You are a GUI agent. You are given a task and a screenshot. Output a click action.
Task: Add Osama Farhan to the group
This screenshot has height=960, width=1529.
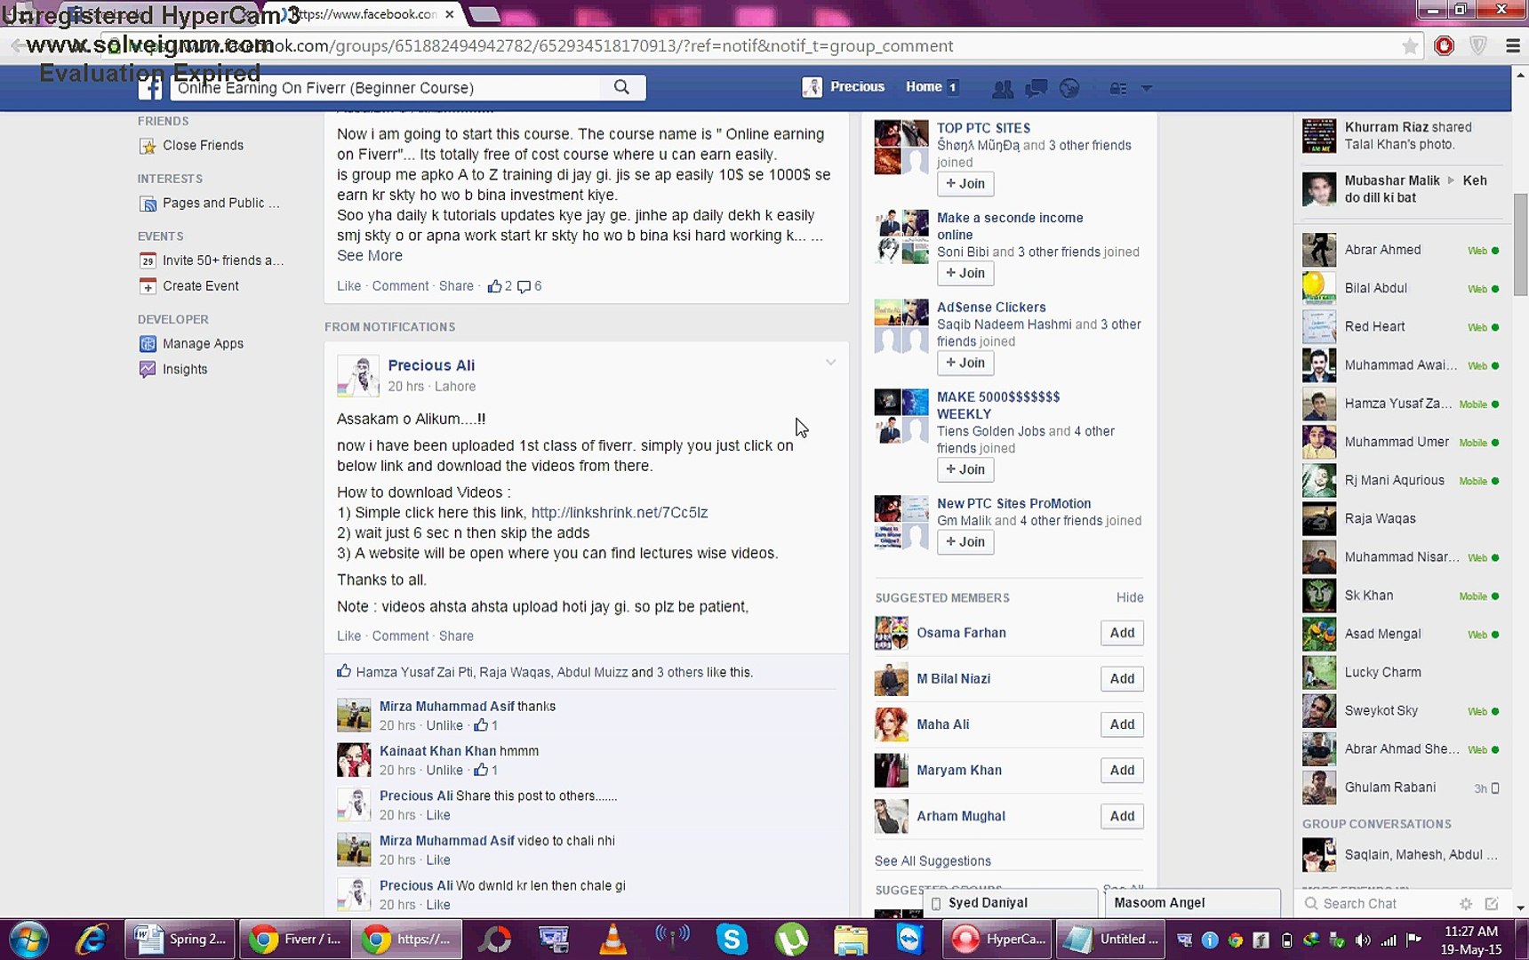(1122, 633)
